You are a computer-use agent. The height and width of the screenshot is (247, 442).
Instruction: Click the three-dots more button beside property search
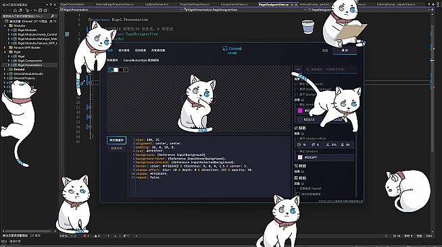tap(298, 70)
